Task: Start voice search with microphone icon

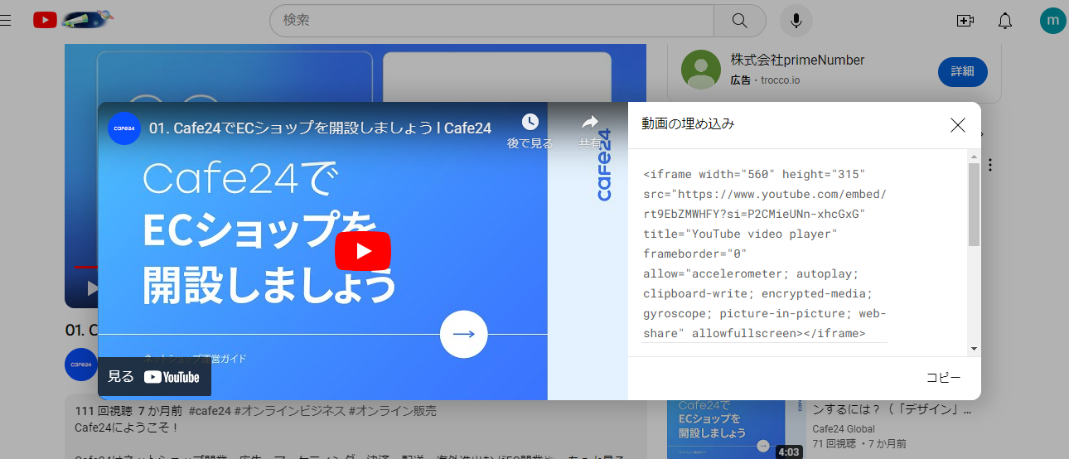Action: (796, 21)
